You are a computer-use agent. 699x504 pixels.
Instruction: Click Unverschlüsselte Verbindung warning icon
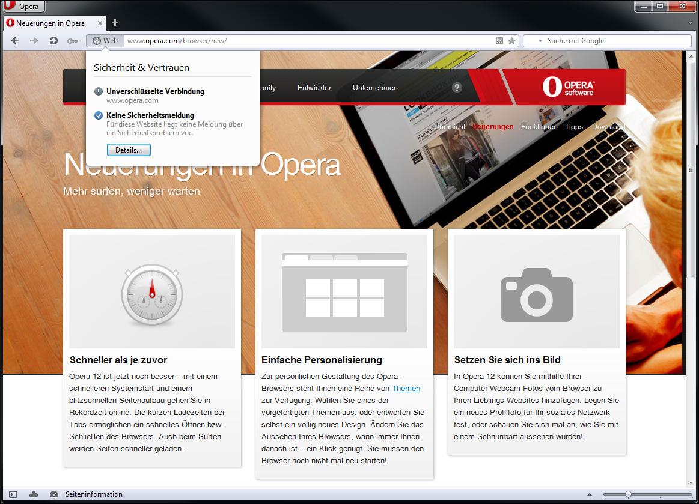(99, 91)
